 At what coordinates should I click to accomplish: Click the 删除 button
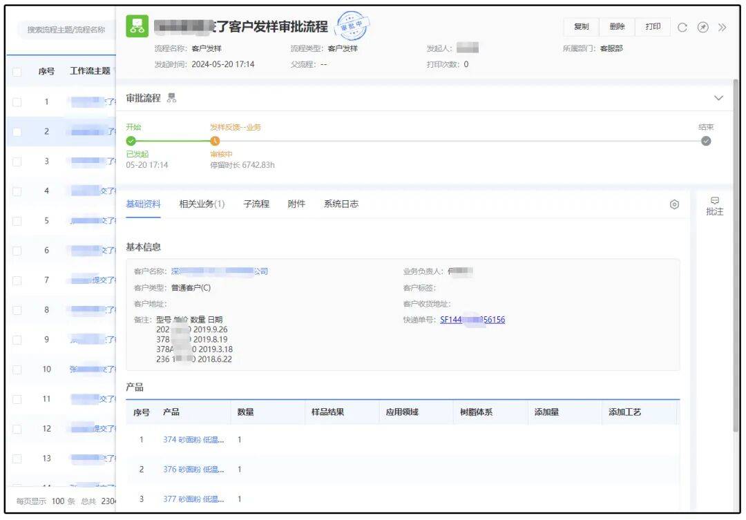point(617,27)
